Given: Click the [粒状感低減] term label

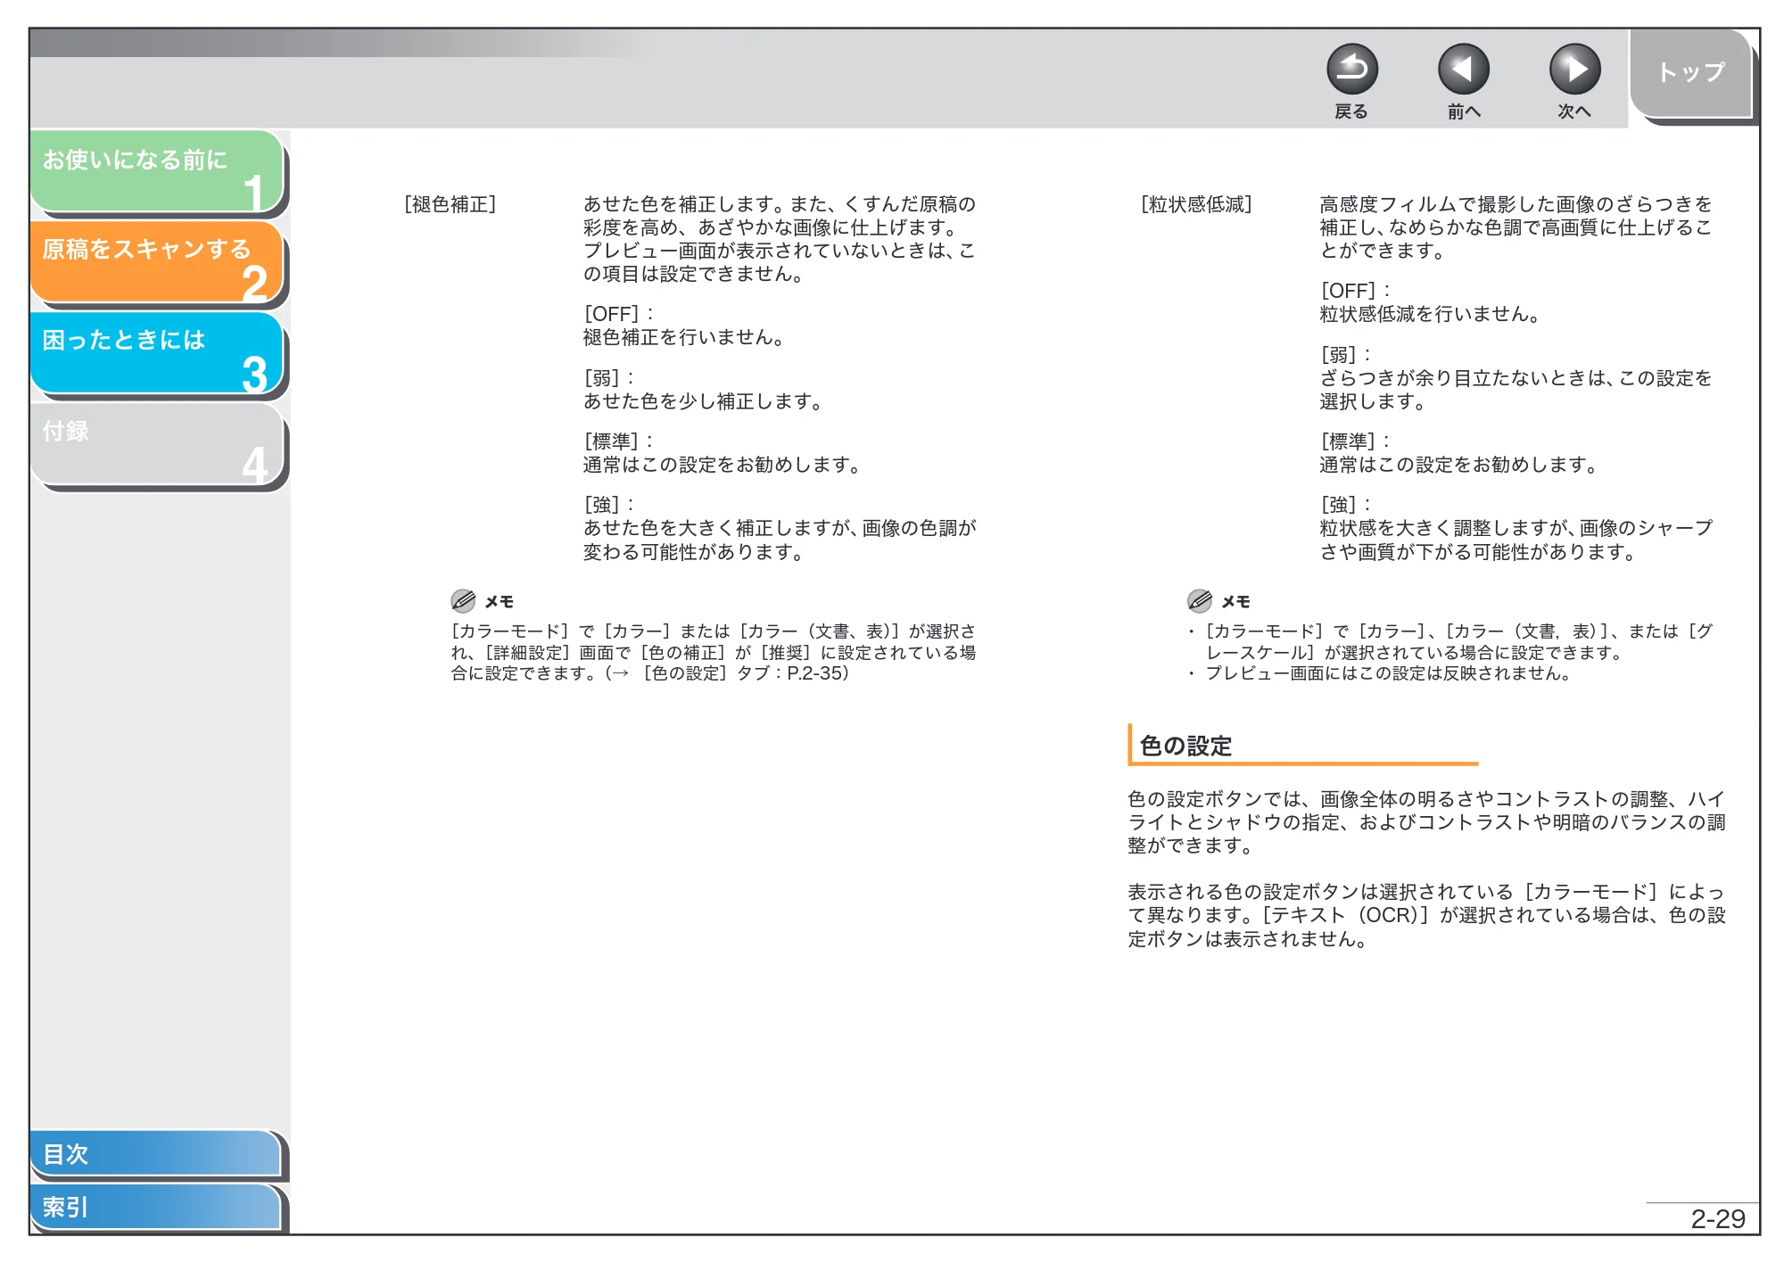Looking at the screenshot, I should pos(1196,204).
